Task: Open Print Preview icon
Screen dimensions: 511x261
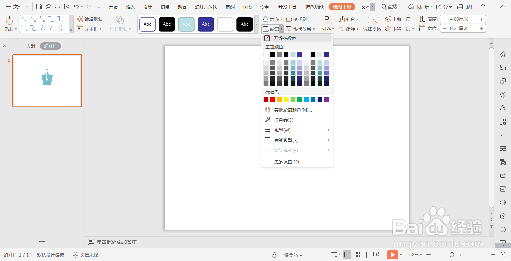Action: tap(67, 7)
